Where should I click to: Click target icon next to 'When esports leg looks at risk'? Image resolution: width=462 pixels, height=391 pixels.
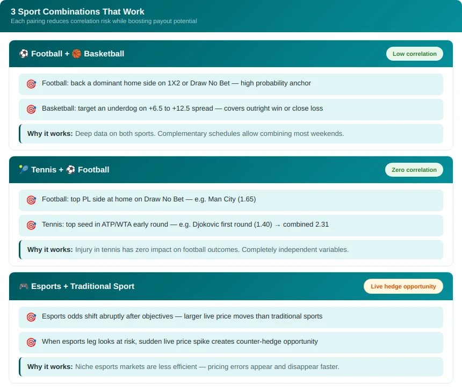click(x=31, y=342)
